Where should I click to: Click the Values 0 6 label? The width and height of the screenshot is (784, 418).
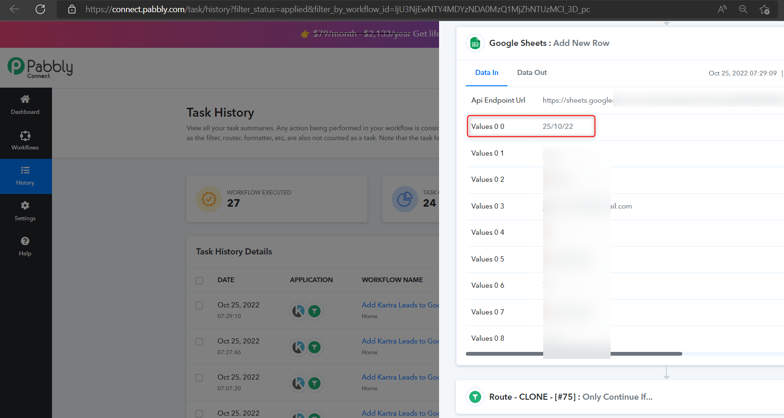pyautogui.click(x=488, y=285)
